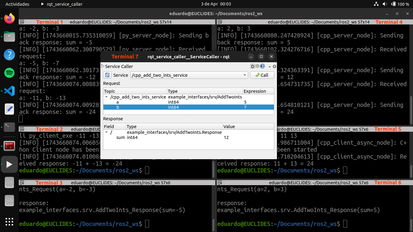The height and width of the screenshot is (232, 413).
Task: Click the group icon of py_server_node pane
Action: tap(22, 22)
